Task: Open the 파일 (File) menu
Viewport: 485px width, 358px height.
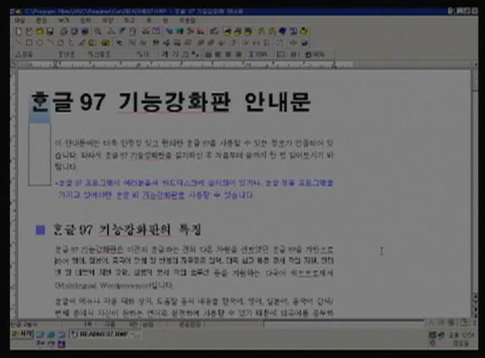Action: click(19, 21)
